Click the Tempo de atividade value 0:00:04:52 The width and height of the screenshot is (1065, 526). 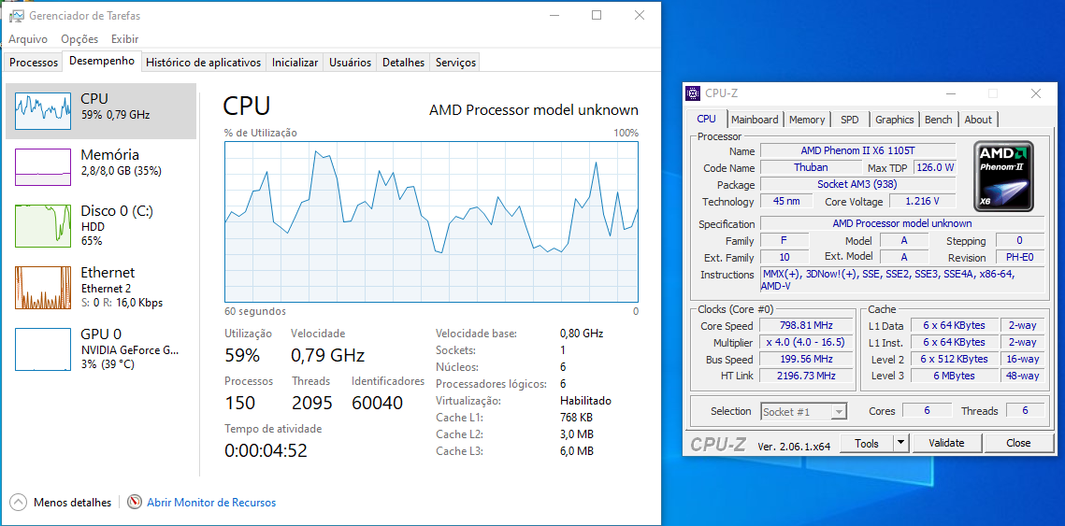266,450
